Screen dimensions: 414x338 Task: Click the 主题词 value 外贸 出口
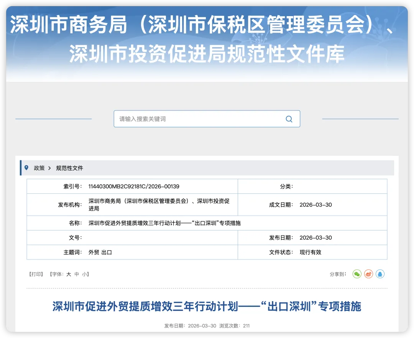[100, 252]
